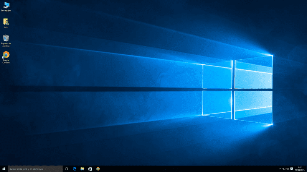This screenshot has height=172, width=307.
Task: Open the Este equipo desktop icon
Action: coord(6,6)
